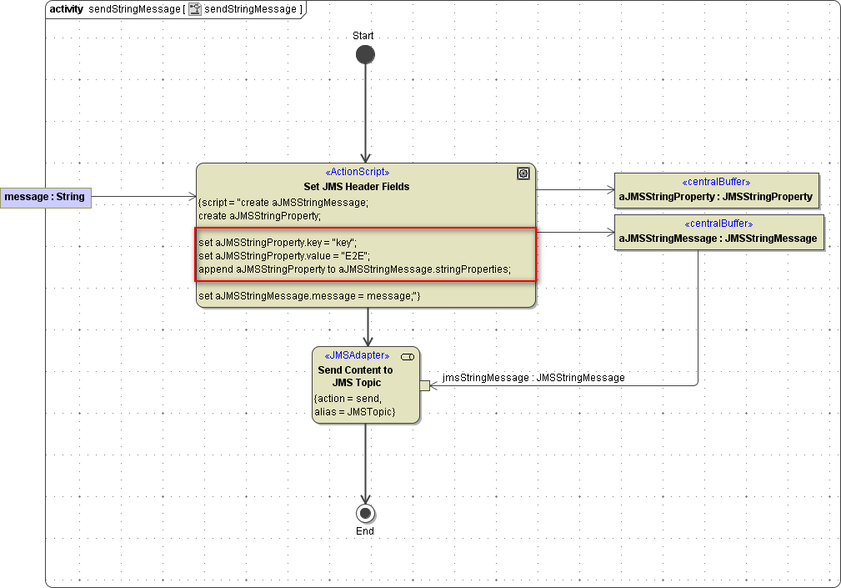
Task: Select the input pin on Send Content action
Action: [x=424, y=385]
